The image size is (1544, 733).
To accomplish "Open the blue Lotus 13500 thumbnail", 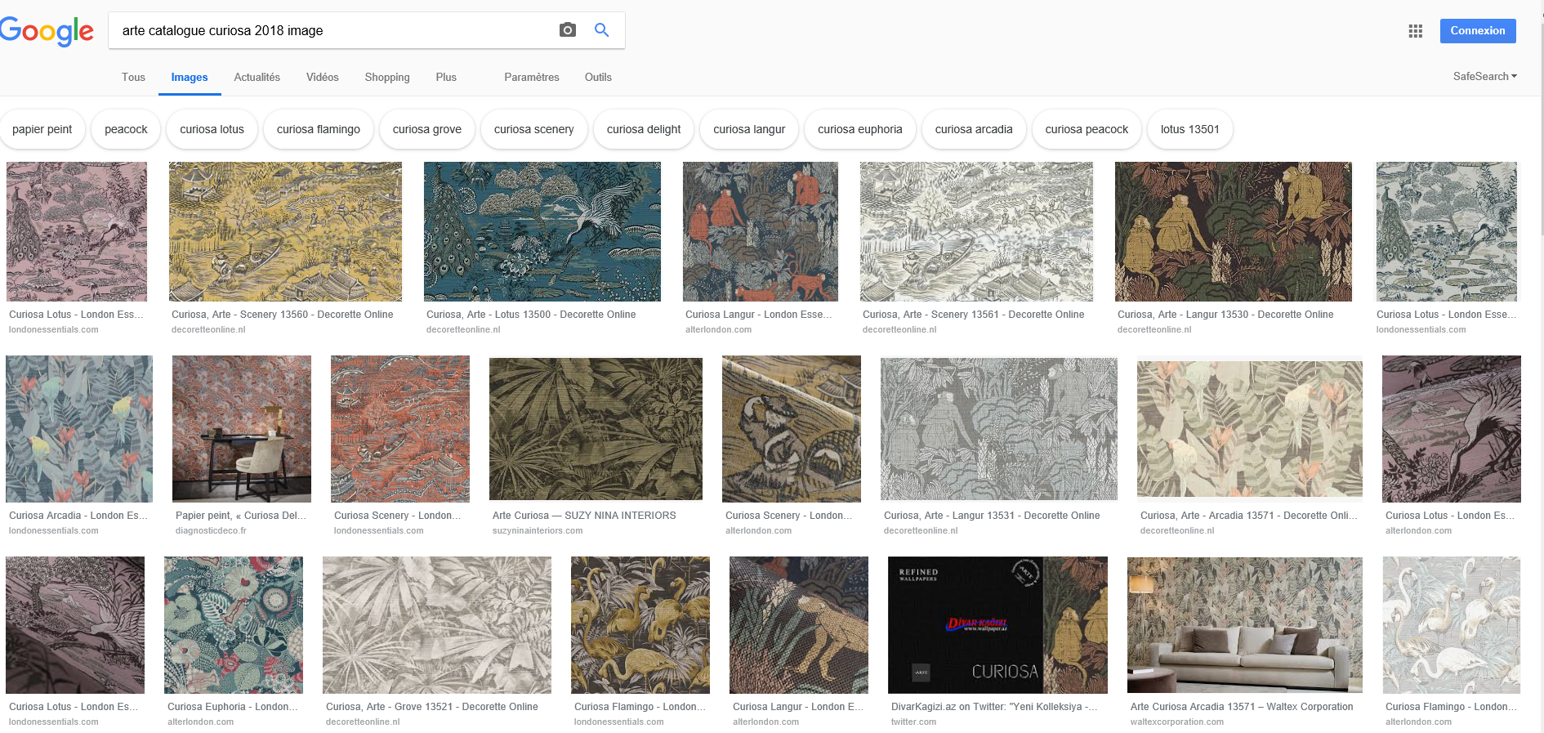I will click(x=542, y=231).
